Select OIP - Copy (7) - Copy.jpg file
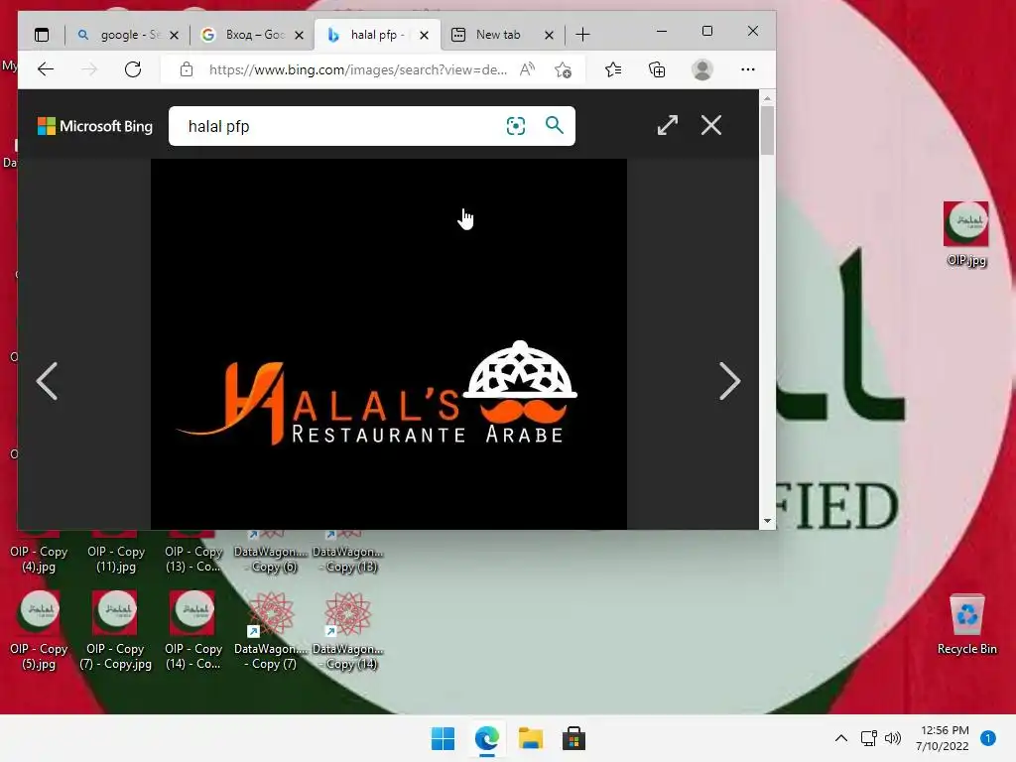The height and width of the screenshot is (762, 1016). coord(116,630)
